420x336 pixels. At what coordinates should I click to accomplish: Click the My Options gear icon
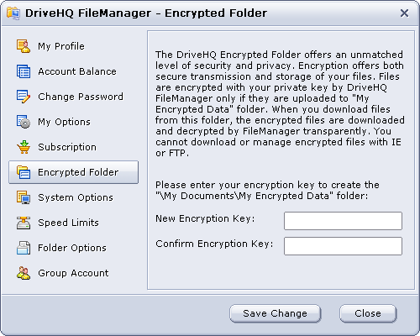point(24,122)
